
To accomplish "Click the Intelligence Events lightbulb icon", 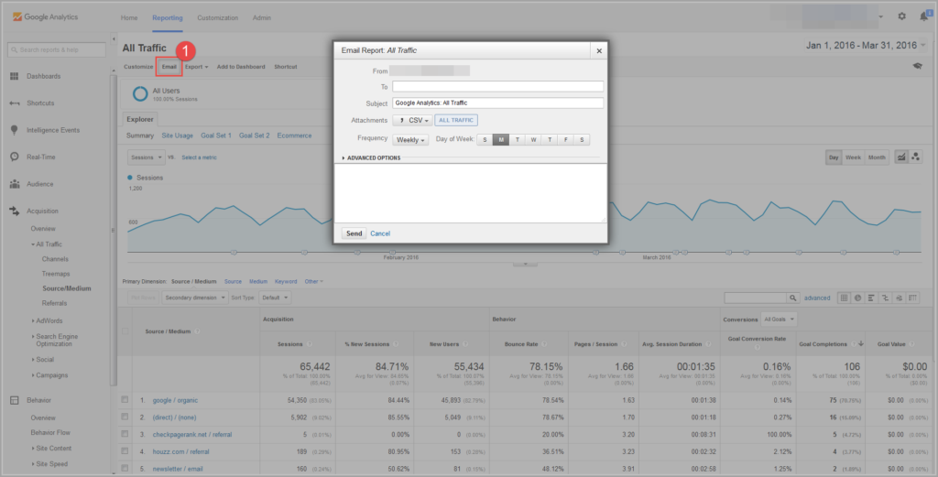I will (15, 130).
